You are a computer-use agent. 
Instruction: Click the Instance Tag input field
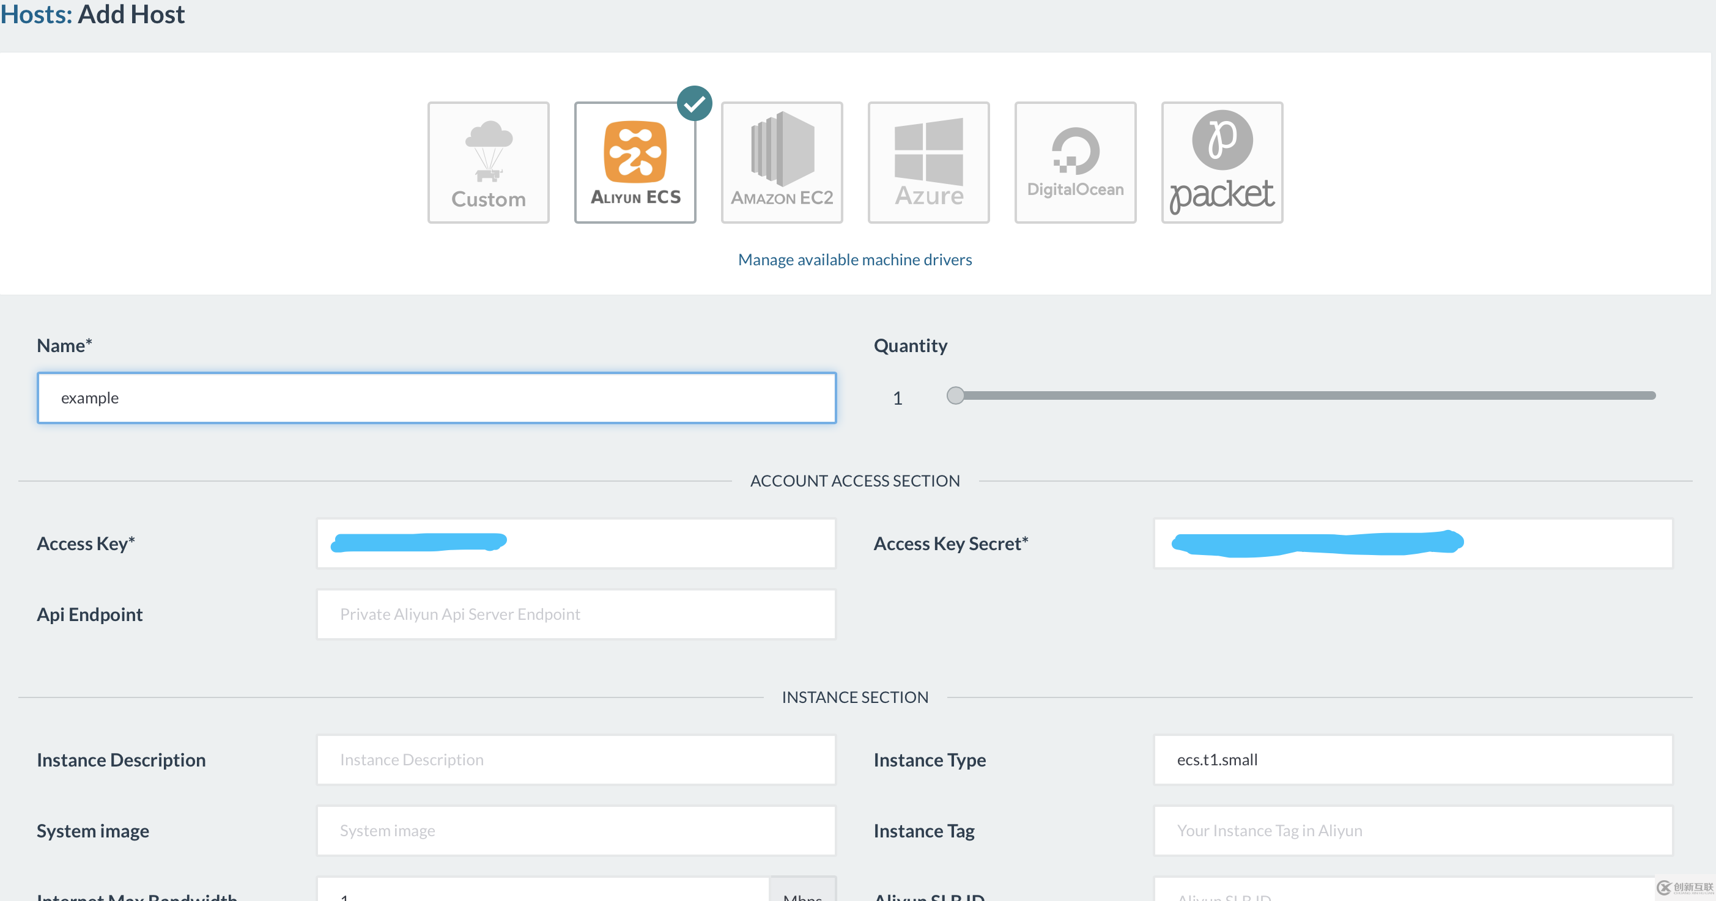1412,831
